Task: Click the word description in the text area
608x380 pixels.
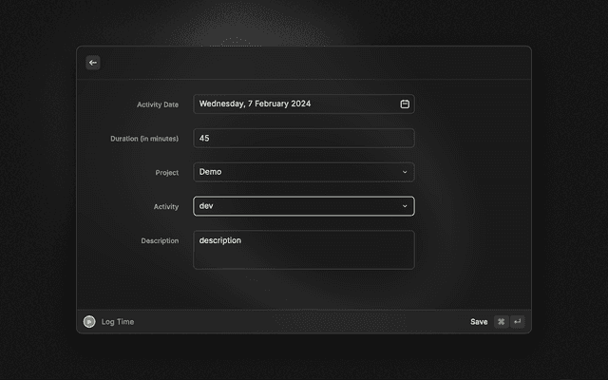Action: [220, 240]
